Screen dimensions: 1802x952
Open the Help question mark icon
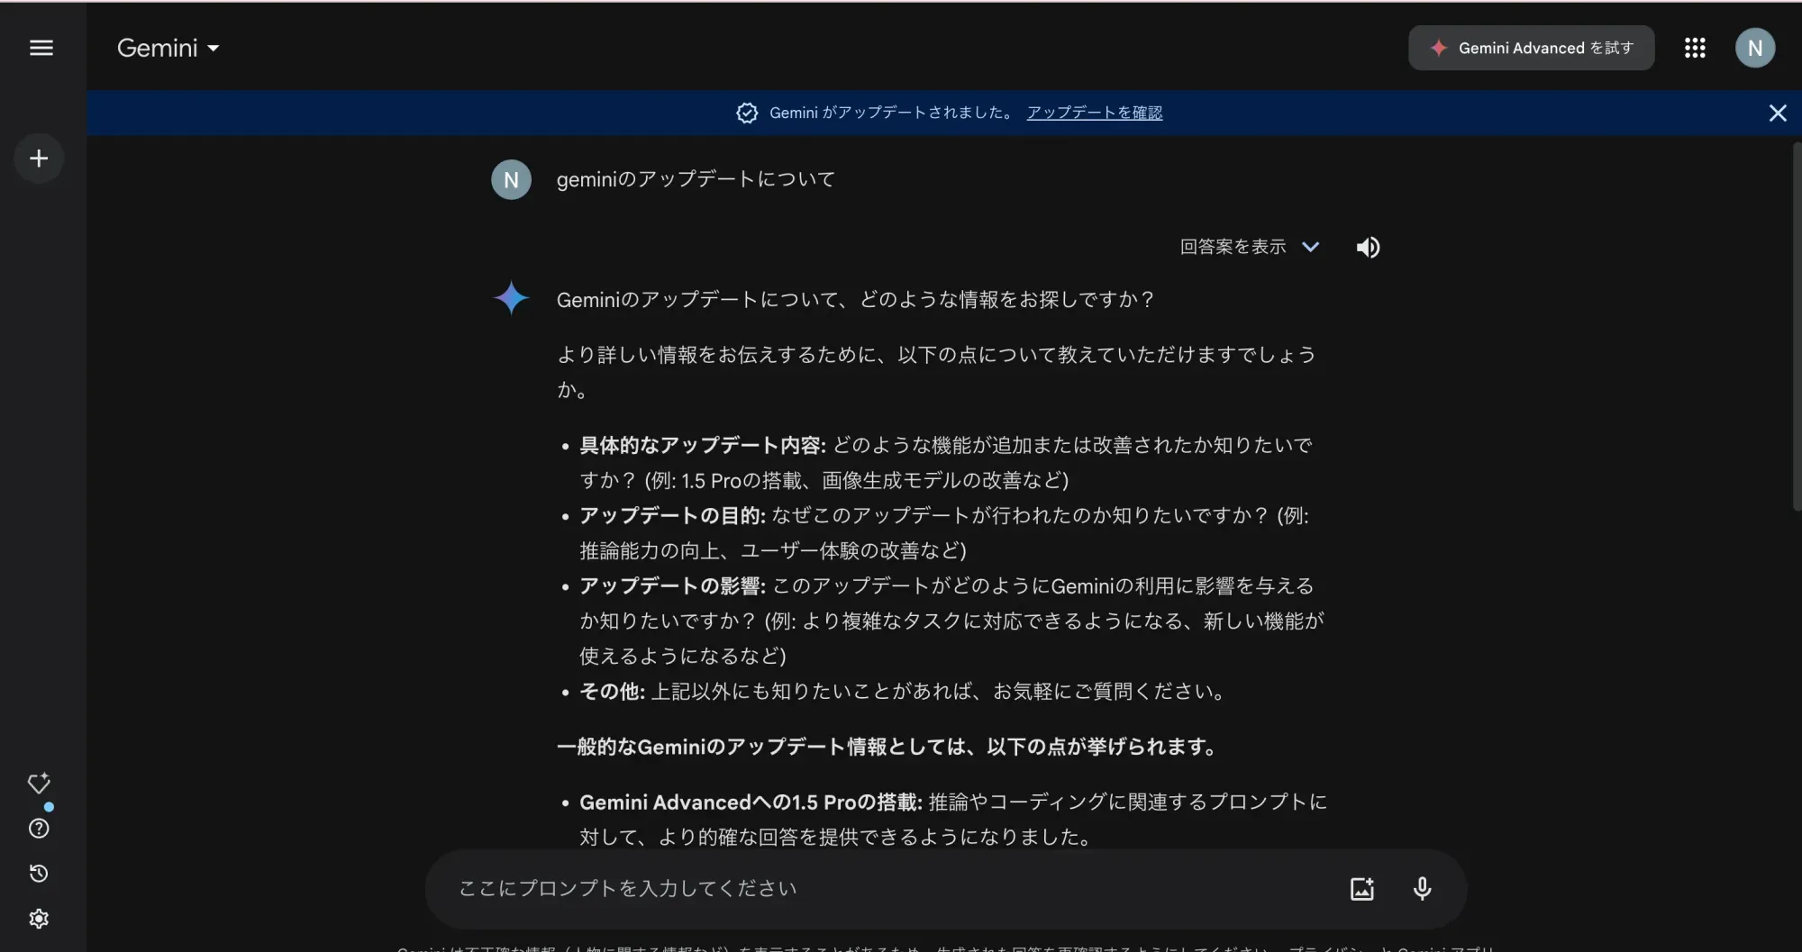39,829
